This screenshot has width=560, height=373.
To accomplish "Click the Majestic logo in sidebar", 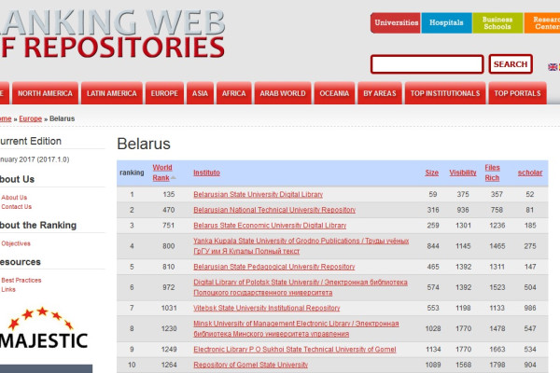I will (45, 332).
